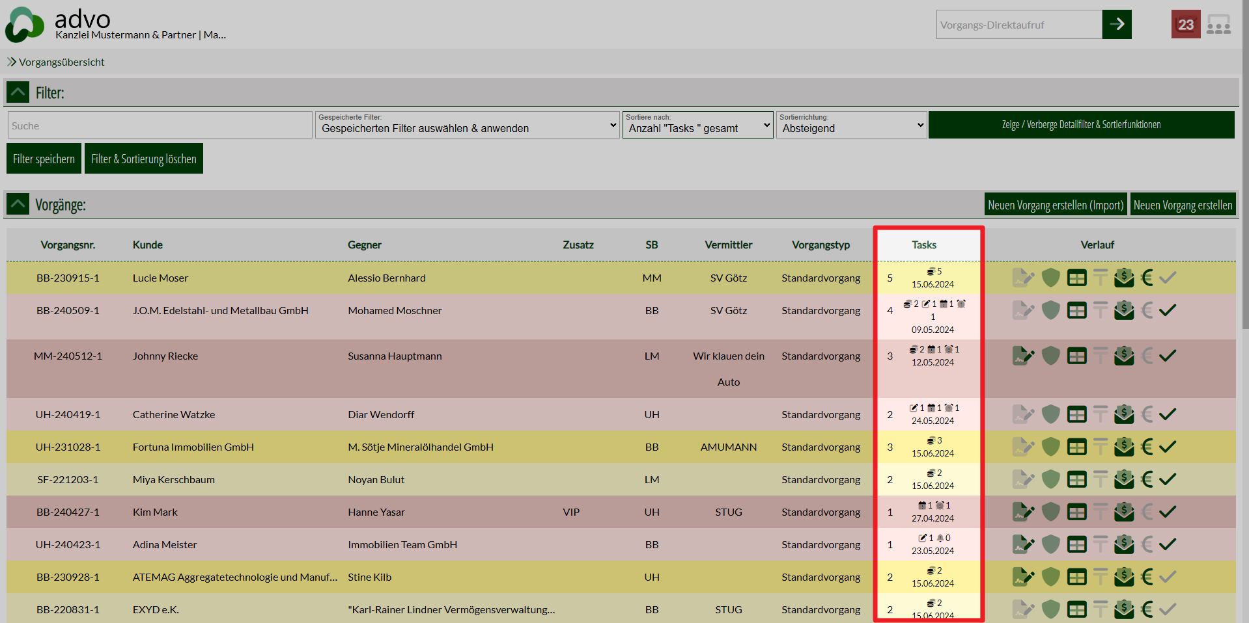
Task: Open table icon for Johnny Riecke row
Action: tap(1076, 356)
